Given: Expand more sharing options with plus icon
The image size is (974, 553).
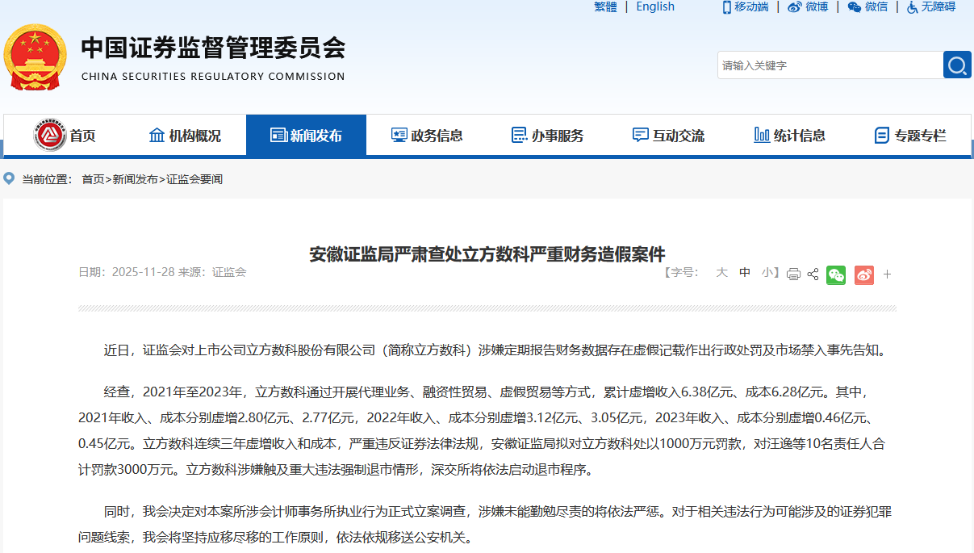Looking at the screenshot, I should [x=887, y=274].
